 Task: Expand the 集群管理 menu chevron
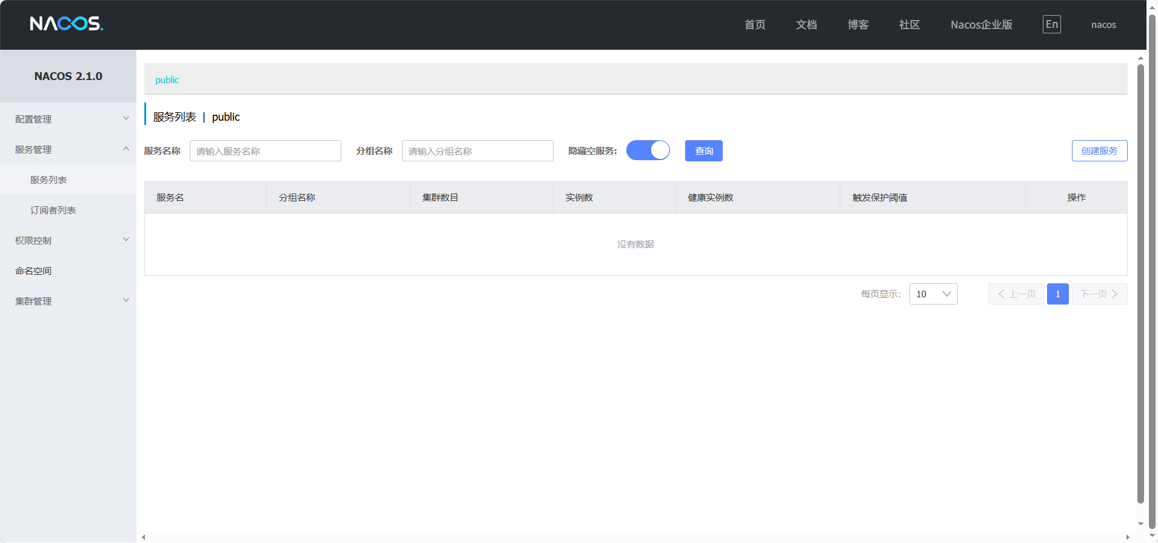(x=126, y=300)
